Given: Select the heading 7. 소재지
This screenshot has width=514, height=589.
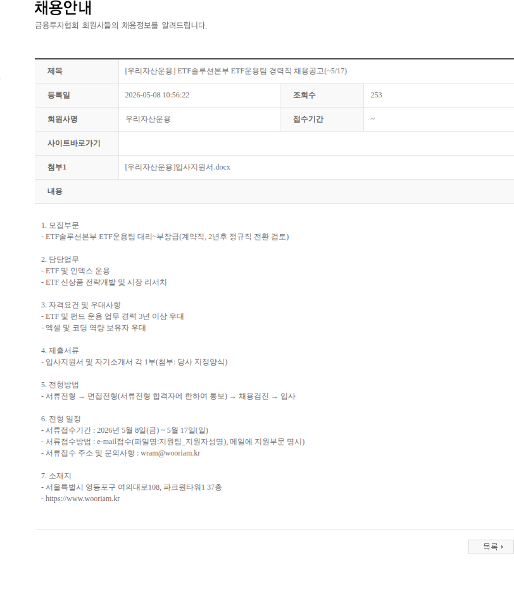Looking at the screenshot, I should 56,476.
